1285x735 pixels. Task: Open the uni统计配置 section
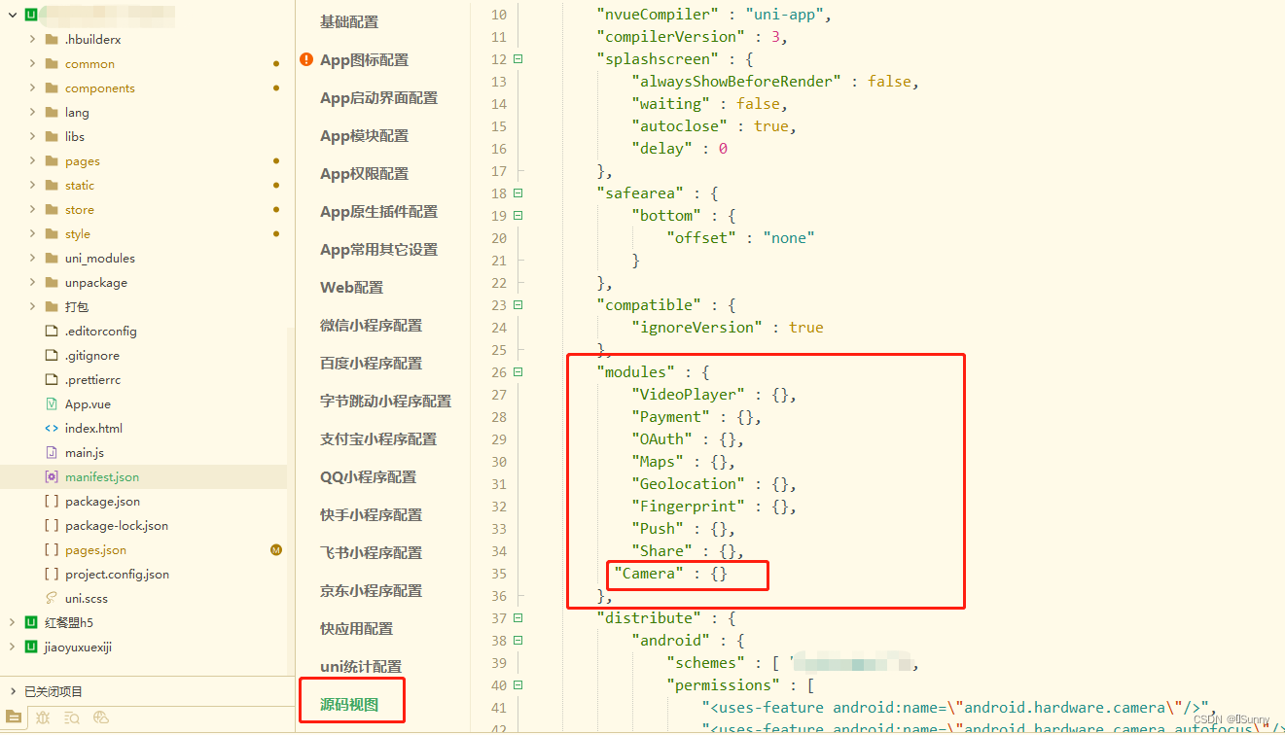361,667
